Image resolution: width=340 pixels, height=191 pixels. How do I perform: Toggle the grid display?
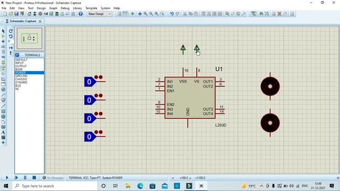[x=125, y=14]
